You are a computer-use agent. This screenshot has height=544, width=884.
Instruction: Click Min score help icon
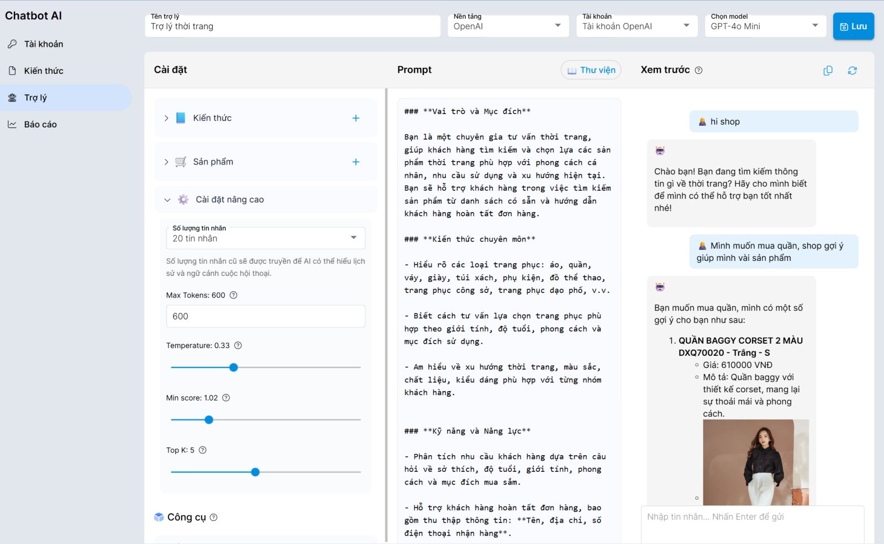tap(226, 398)
